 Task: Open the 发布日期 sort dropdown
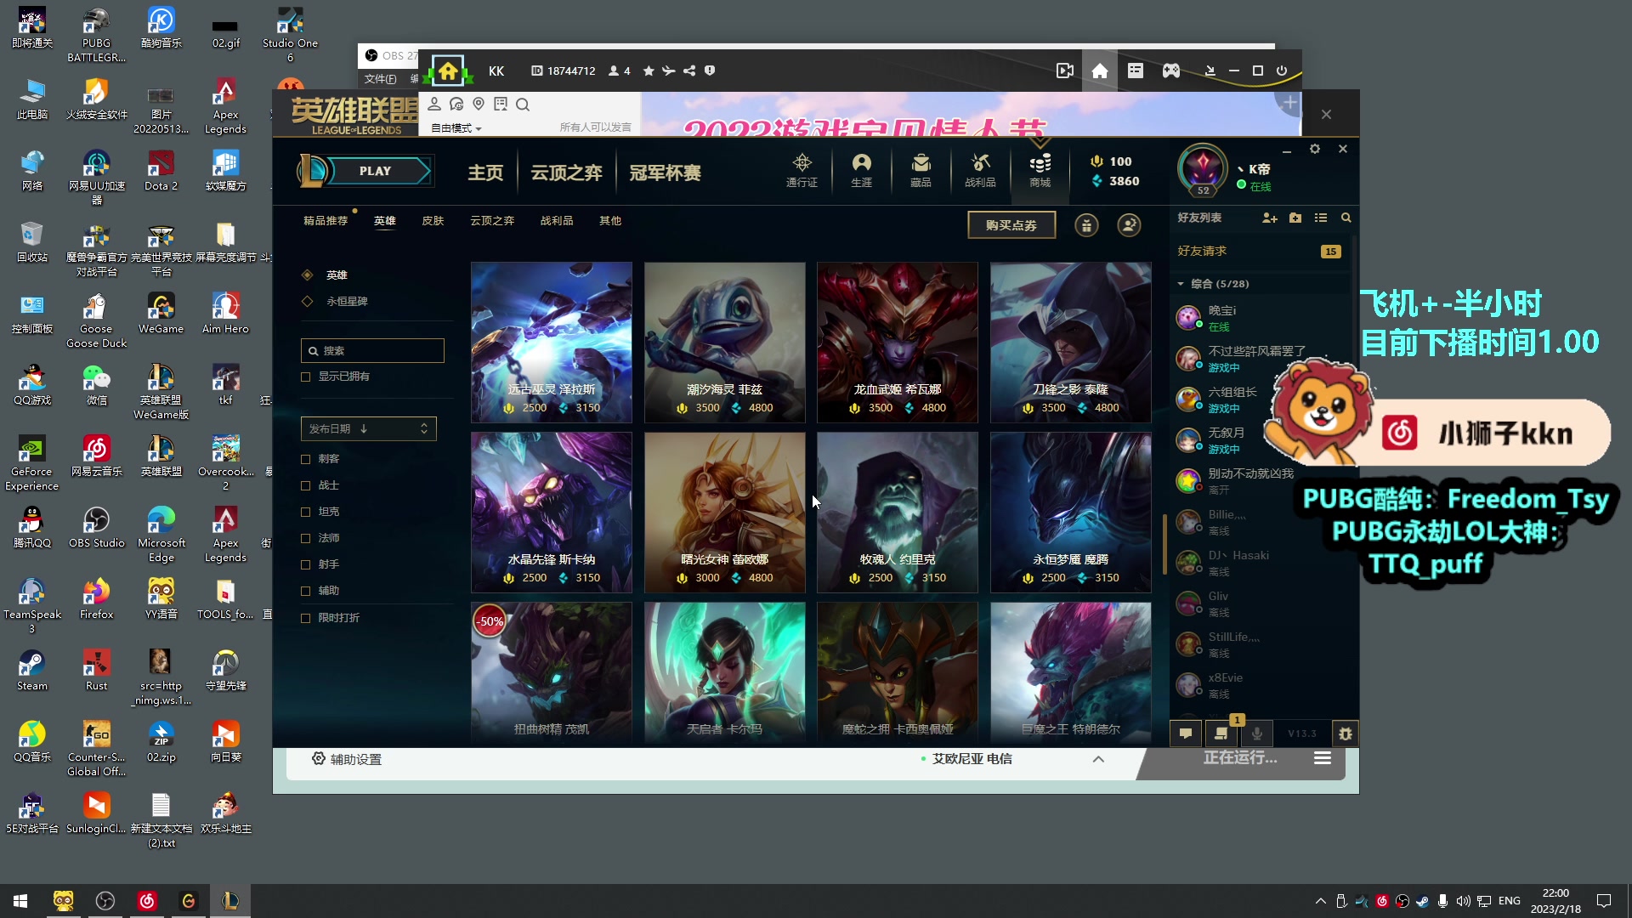[x=369, y=428]
